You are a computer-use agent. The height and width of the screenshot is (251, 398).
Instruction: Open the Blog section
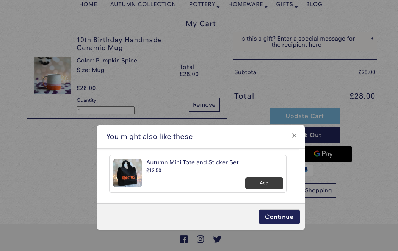point(314,4)
